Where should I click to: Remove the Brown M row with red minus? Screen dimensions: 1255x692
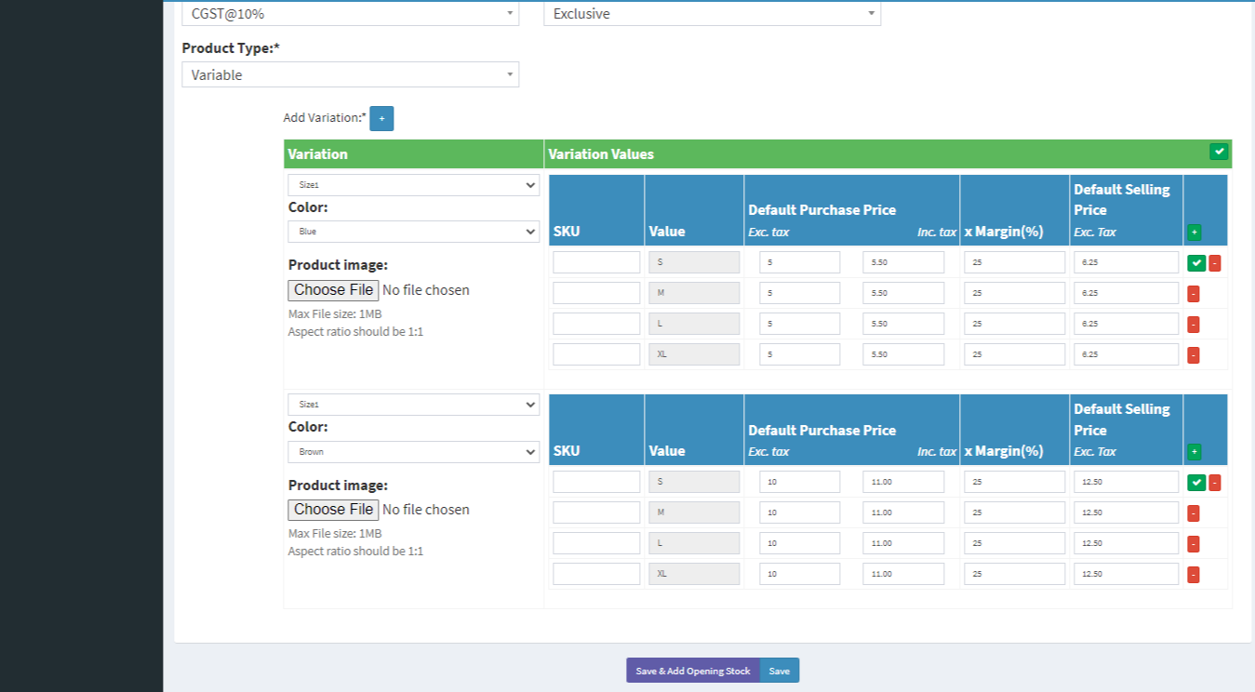pos(1194,513)
